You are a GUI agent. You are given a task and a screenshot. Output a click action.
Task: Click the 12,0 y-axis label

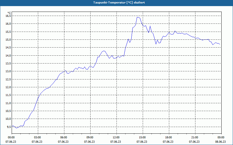tap(8, 87)
